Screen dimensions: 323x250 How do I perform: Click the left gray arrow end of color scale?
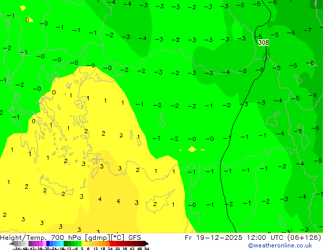[12, 243]
